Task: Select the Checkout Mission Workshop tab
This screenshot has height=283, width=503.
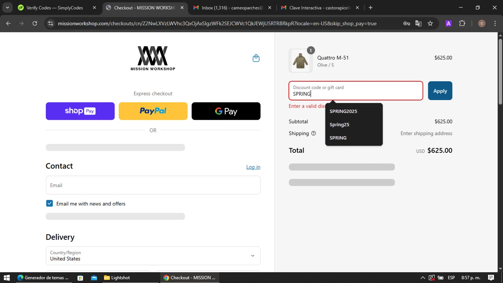Action: [x=144, y=8]
